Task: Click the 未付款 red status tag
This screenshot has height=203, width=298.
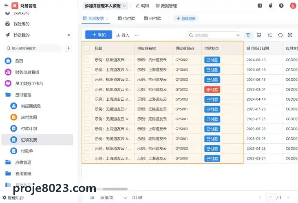Action: point(212,89)
